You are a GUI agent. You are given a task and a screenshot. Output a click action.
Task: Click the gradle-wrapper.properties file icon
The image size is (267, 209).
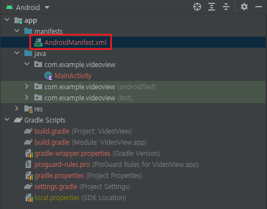(x=29, y=154)
